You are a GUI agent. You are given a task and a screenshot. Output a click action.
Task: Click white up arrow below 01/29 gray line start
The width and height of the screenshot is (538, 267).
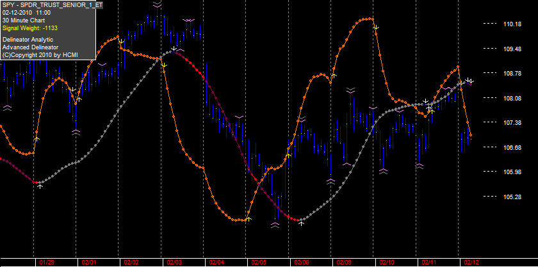(x=40, y=186)
